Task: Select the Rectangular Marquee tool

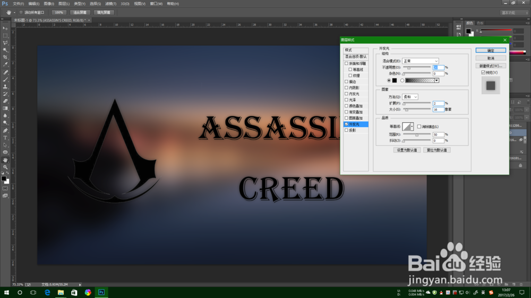Action: (x=5, y=35)
